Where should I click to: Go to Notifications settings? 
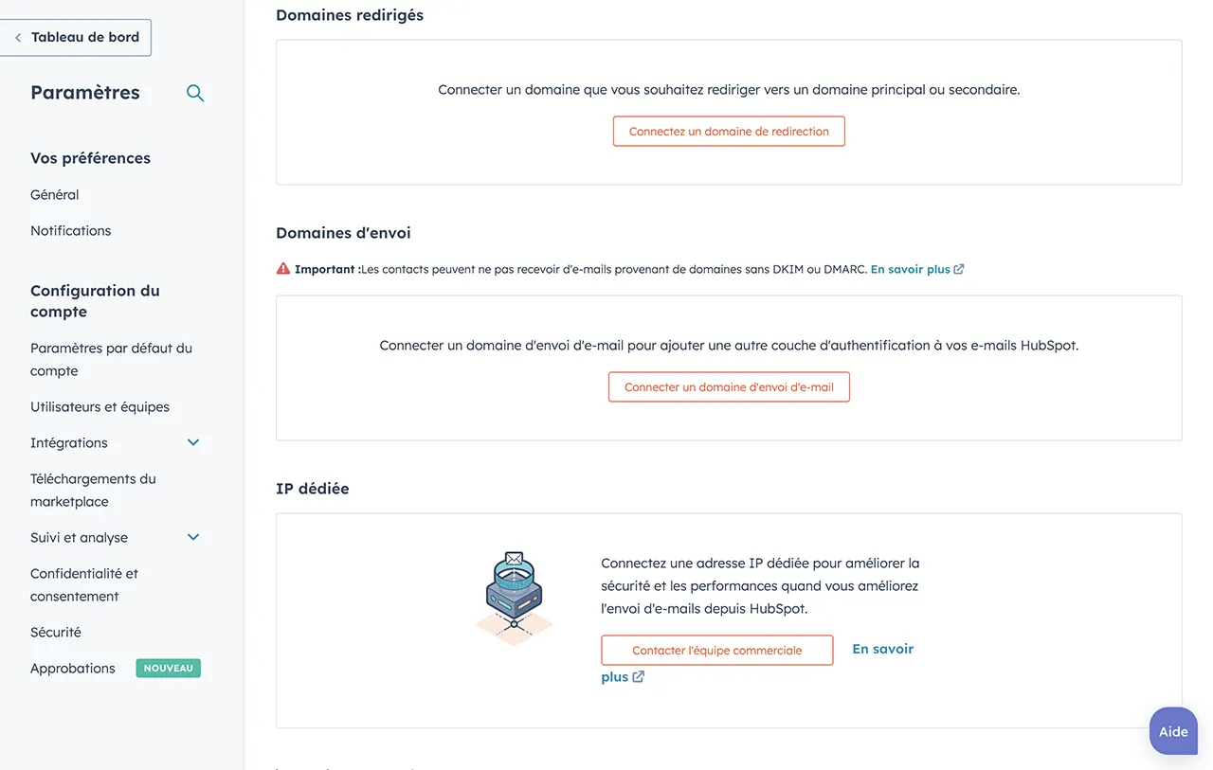click(71, 231)
